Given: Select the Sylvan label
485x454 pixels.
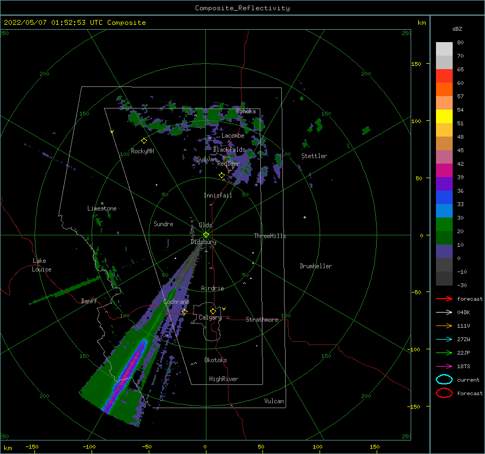Looking at the screenshot, I should coord(206,159).
